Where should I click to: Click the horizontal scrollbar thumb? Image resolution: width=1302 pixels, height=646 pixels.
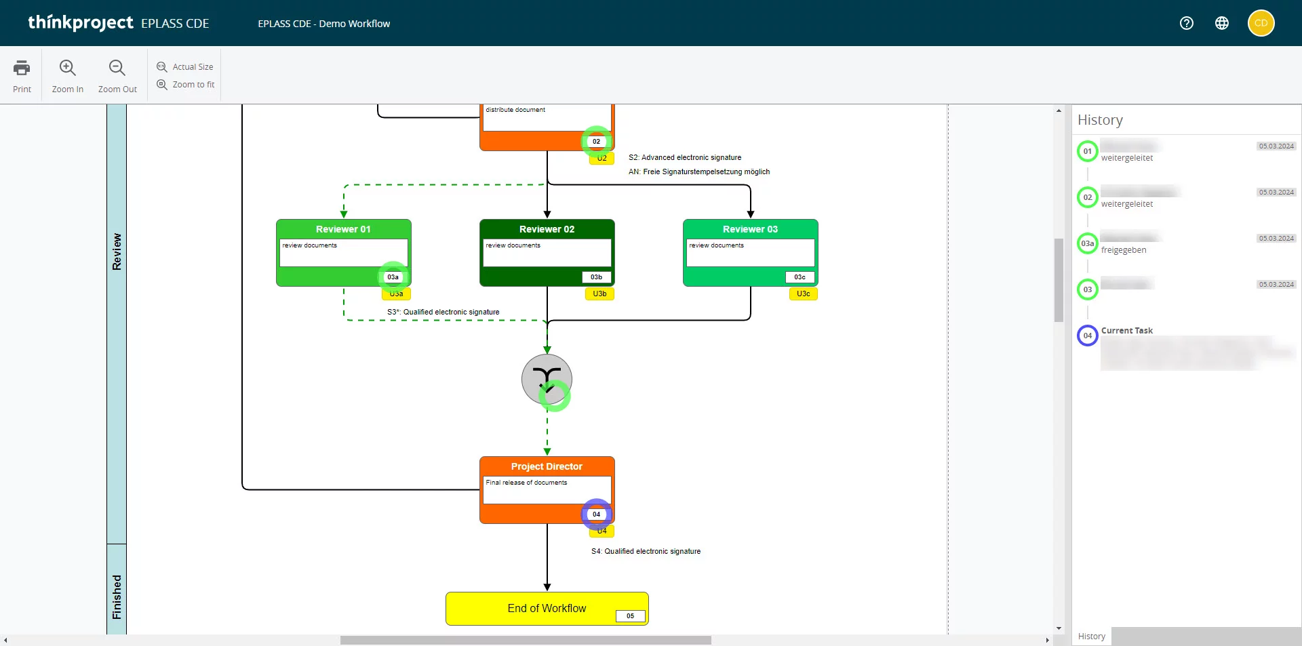pyautogui.click(x=526, y=641)
